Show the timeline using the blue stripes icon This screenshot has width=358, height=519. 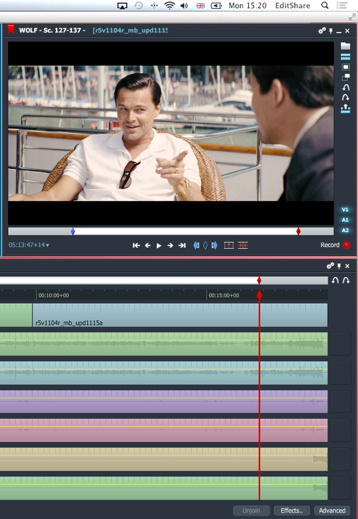[x=345, y=57]
